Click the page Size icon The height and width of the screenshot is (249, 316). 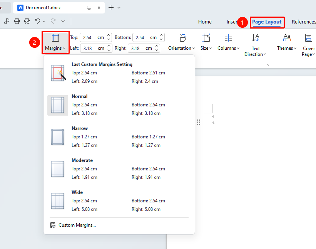click(206, 38)
